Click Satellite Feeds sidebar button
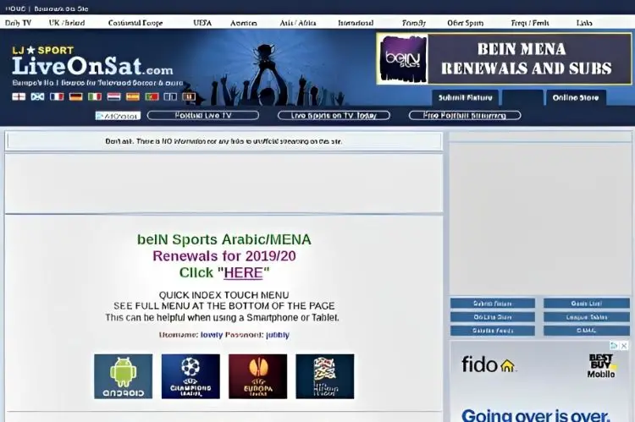 493,331
